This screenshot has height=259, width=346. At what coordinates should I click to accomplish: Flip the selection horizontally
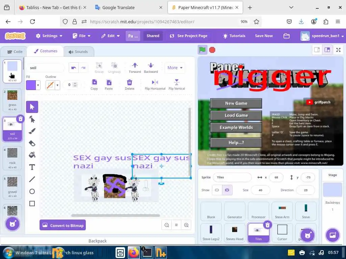155,85
